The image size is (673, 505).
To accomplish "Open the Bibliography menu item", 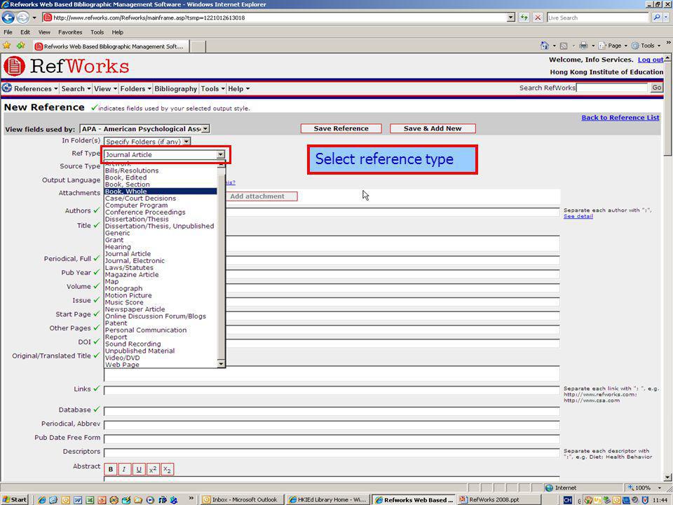I will (x=175, y=88).
